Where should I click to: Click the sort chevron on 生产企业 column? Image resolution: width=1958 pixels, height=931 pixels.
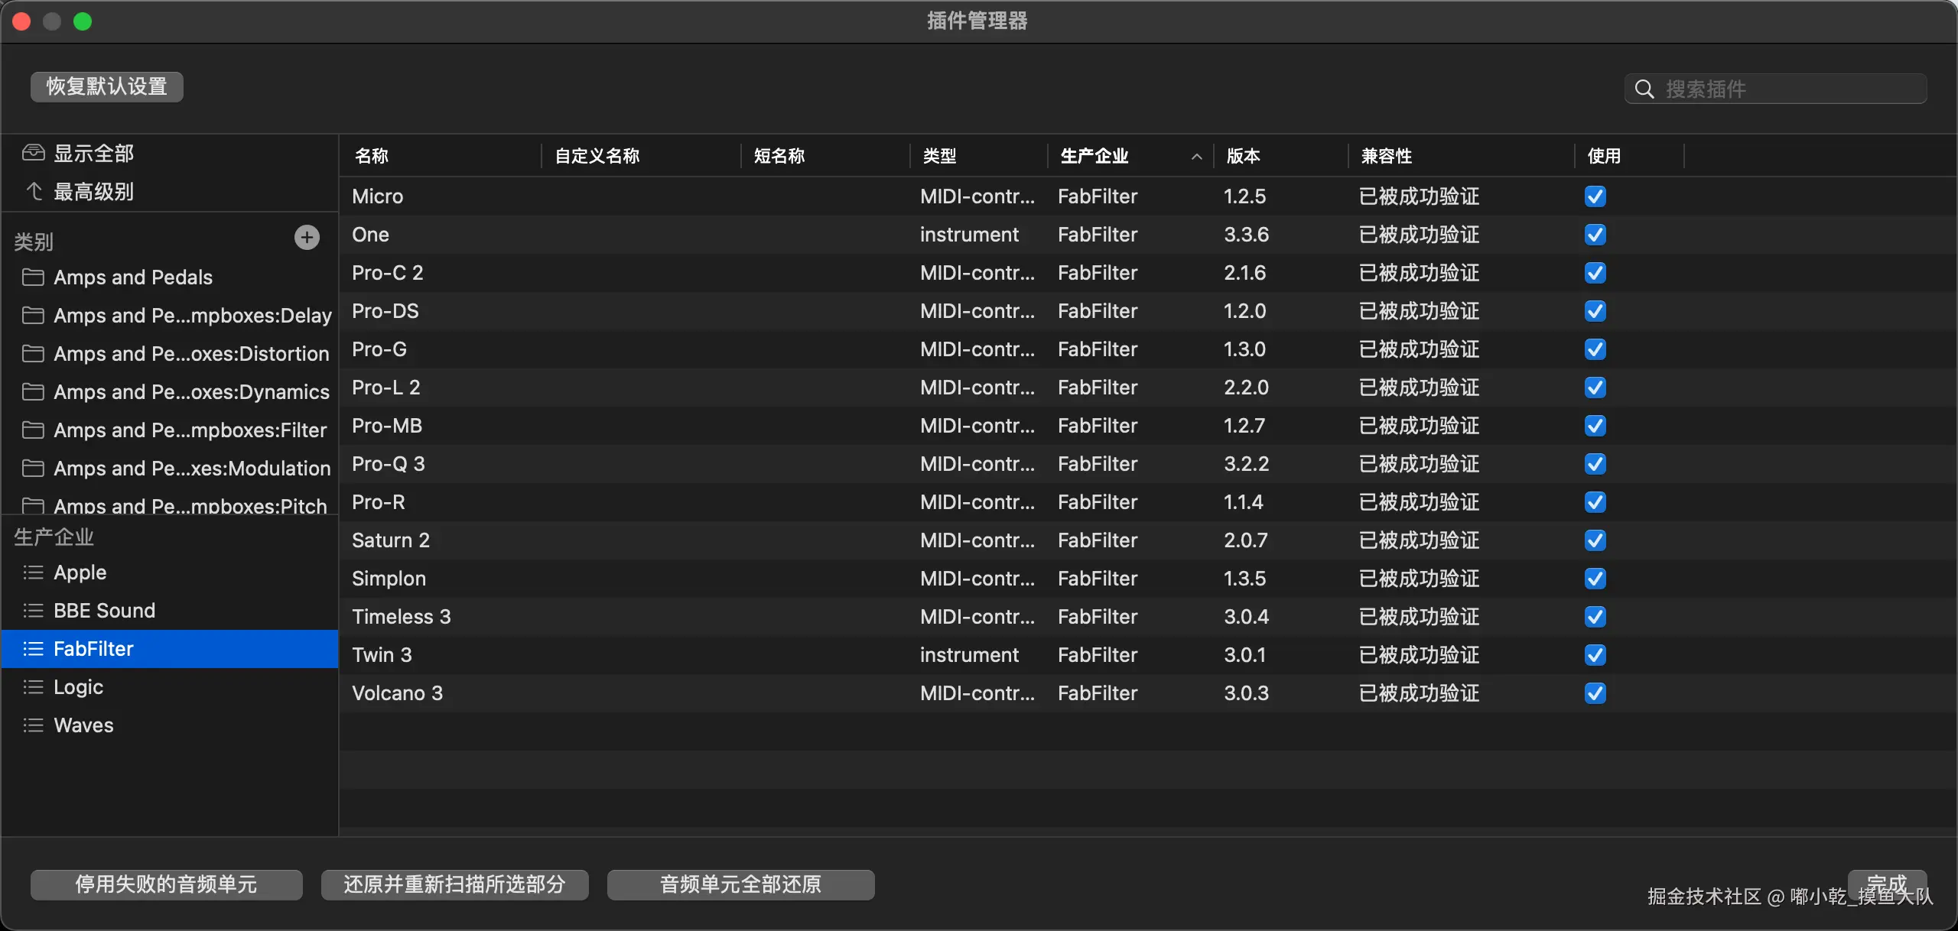(1195, 156)
